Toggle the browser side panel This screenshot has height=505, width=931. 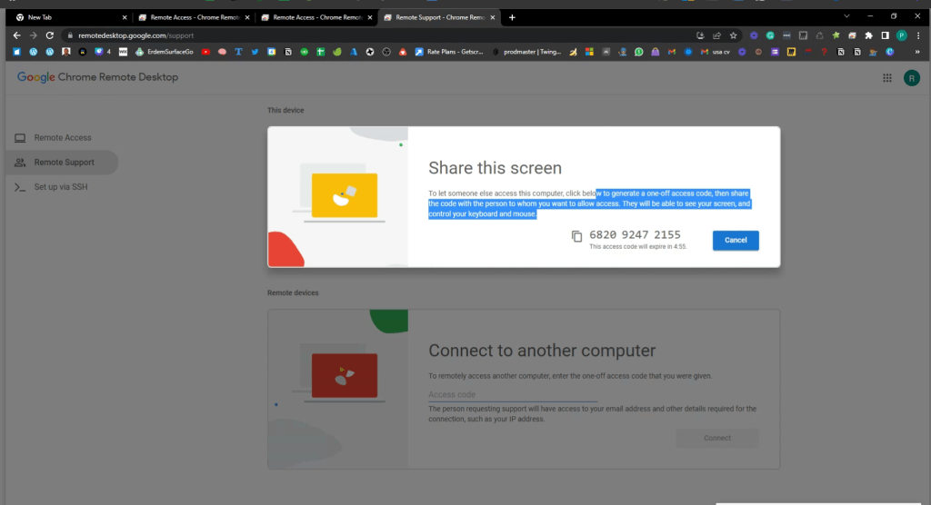point(886,35)
